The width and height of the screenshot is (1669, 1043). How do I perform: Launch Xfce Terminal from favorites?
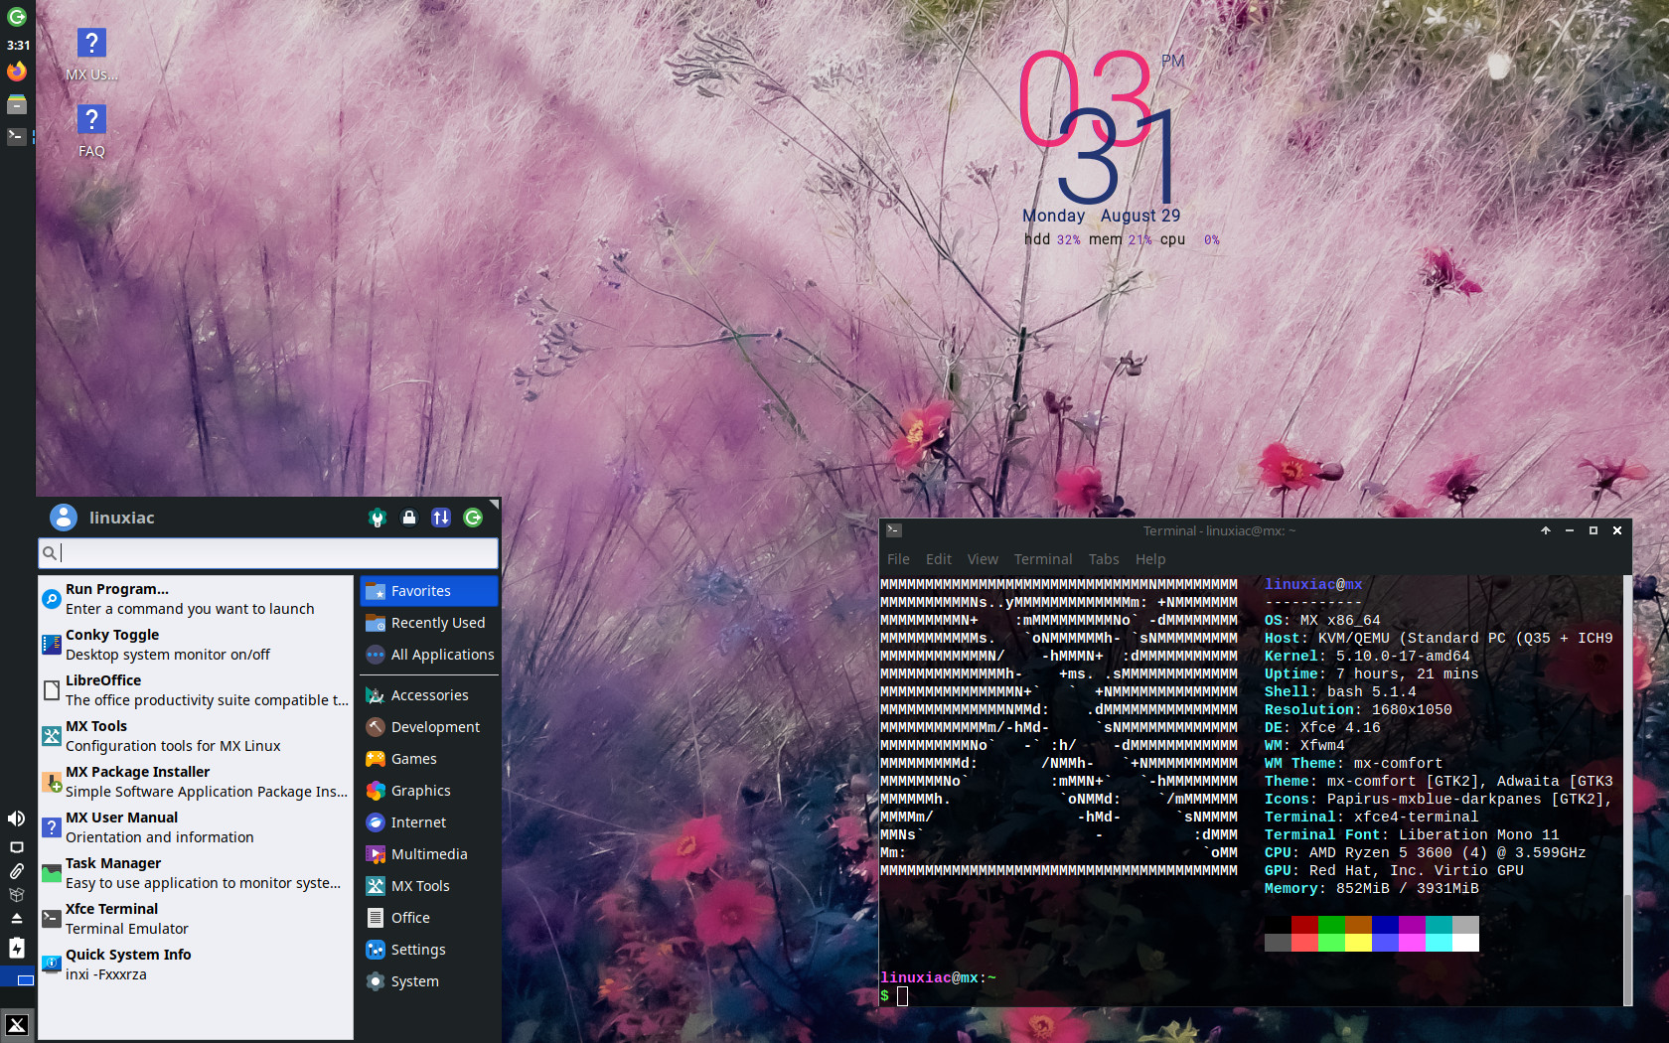pos(196,919)
